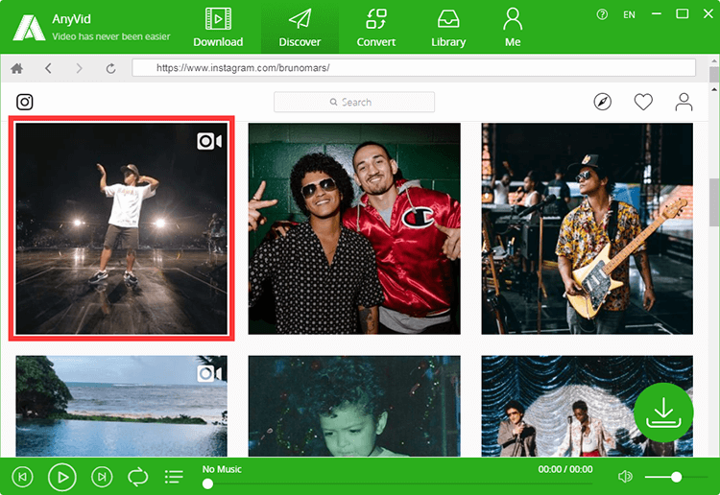Toggle loop repeat mode

click(137, 477)
